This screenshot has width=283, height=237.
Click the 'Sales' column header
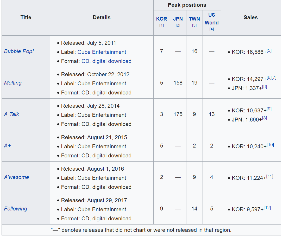click(251, 17)
